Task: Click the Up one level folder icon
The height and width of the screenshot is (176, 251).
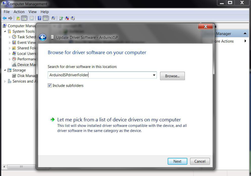Action: 18,18
